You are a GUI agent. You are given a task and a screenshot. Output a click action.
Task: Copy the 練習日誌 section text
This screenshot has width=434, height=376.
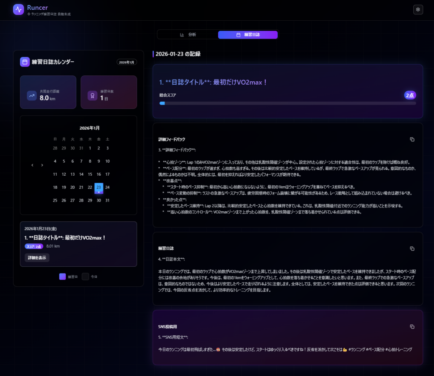click(x=412, y=249)
